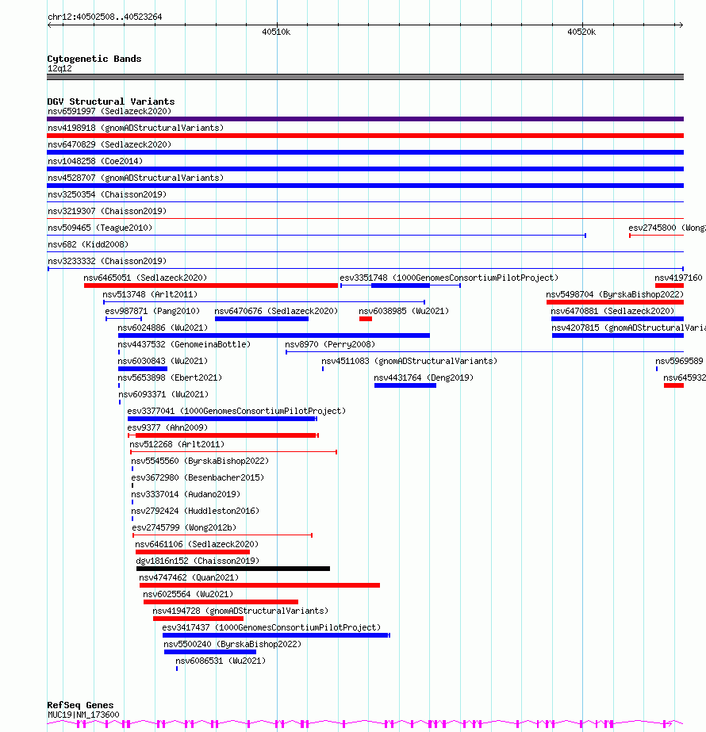Select the nsv4198918 gnomAD red variant bar
Viewport: 706px width, 732px height.
(x=365, y=136)
